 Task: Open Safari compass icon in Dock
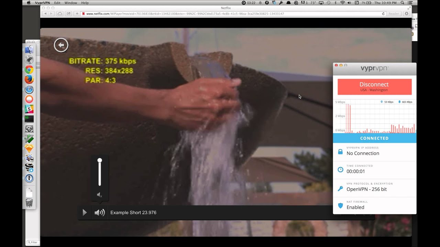tap(29, 90)
